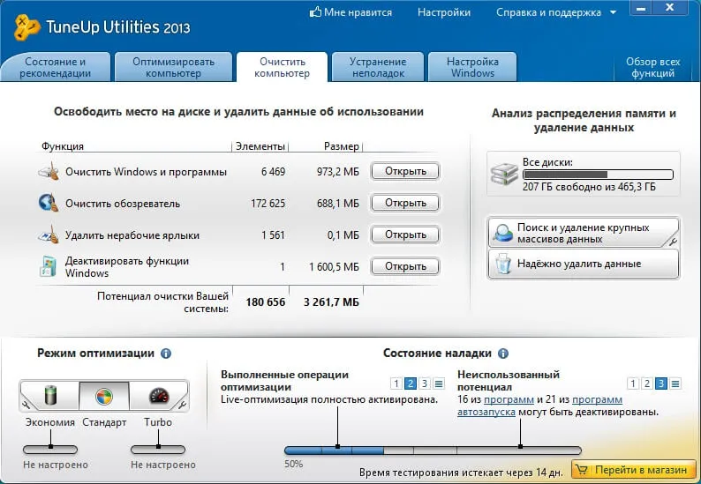The image size is (701, 484).
Task: Select the Standard mode Windows icon
Action: coord(104,396)
